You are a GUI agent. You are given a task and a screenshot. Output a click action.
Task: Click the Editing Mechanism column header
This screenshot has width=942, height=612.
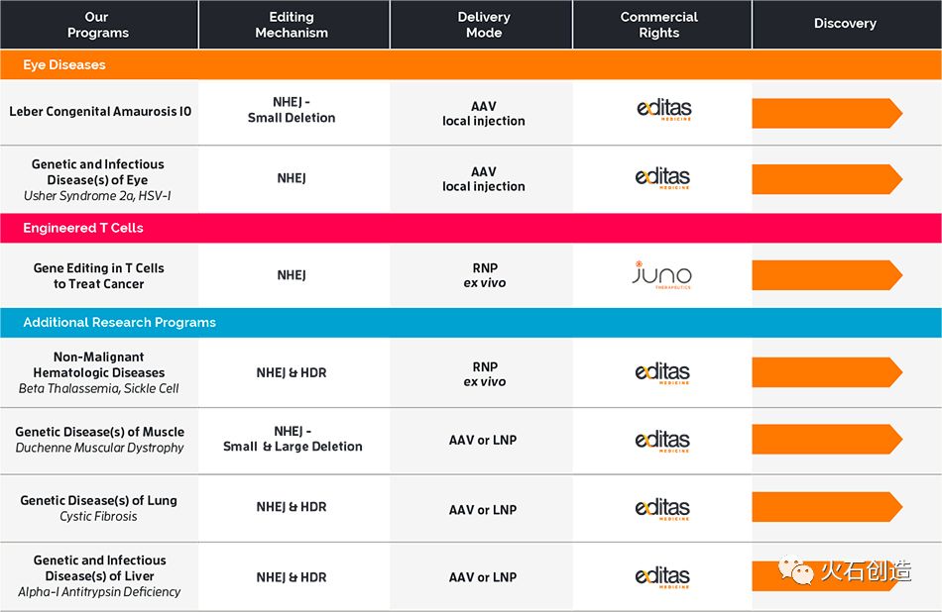[292, 25]
